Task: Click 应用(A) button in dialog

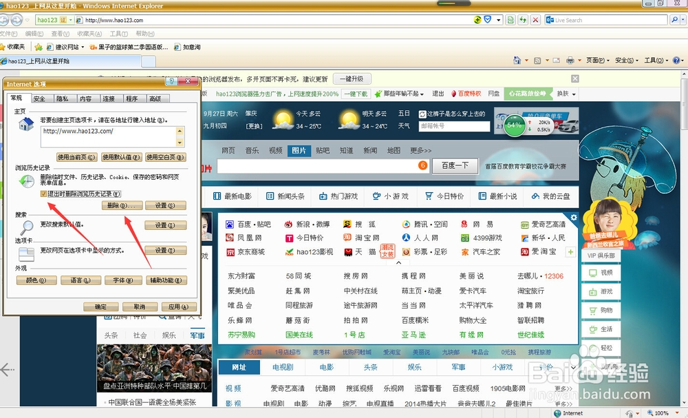Action: coord(179,306)
